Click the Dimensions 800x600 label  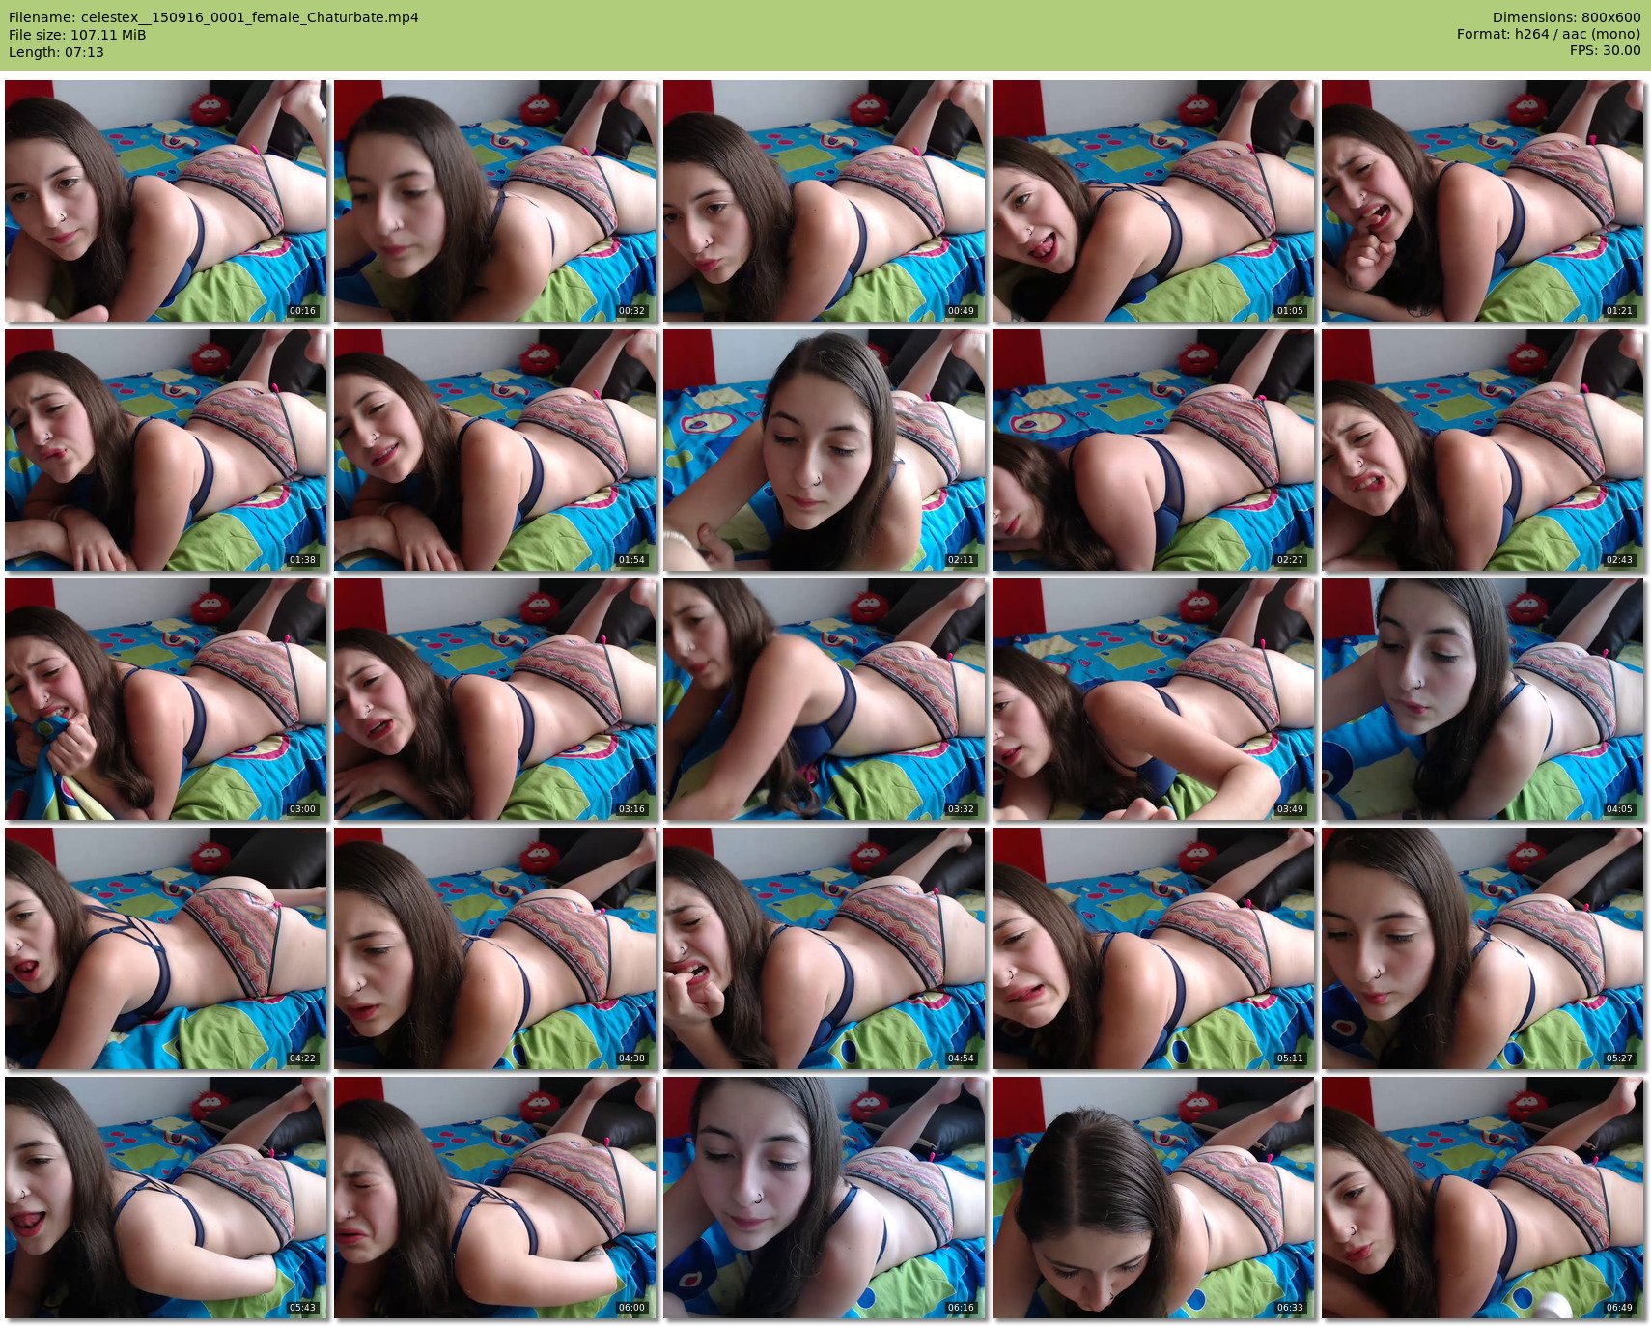coord(1566,17)
